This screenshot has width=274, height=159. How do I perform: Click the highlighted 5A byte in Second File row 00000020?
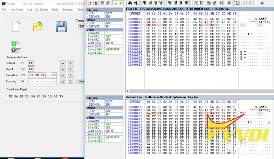[x=148, y=113]
